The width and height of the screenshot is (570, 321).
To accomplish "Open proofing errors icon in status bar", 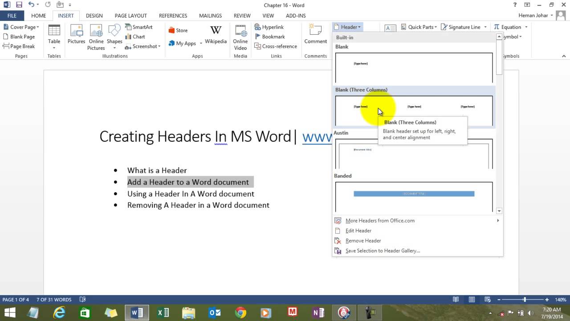I will coord(82,300).
